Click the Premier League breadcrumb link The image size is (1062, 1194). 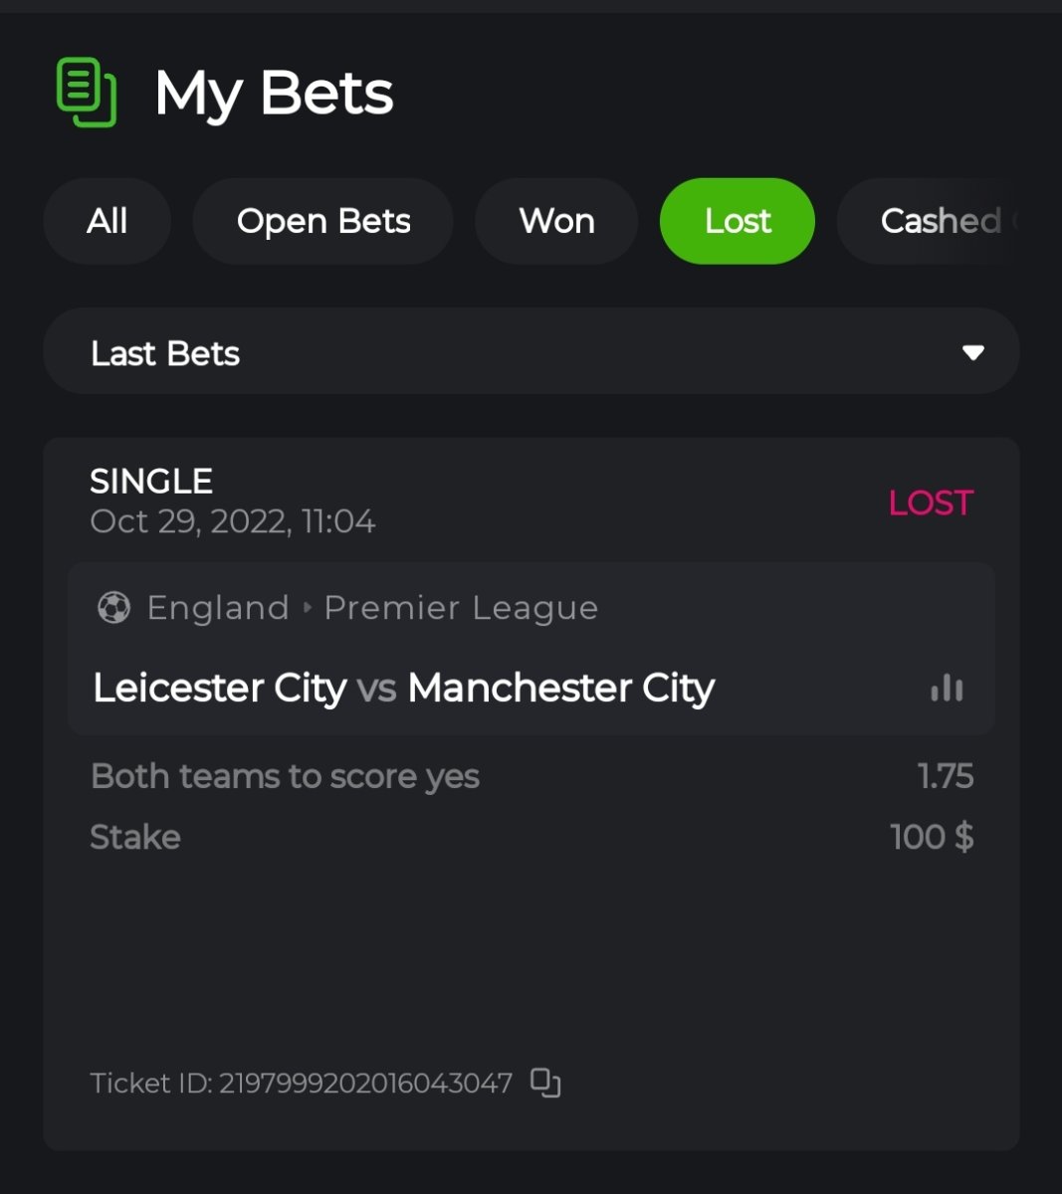point(461,607)
